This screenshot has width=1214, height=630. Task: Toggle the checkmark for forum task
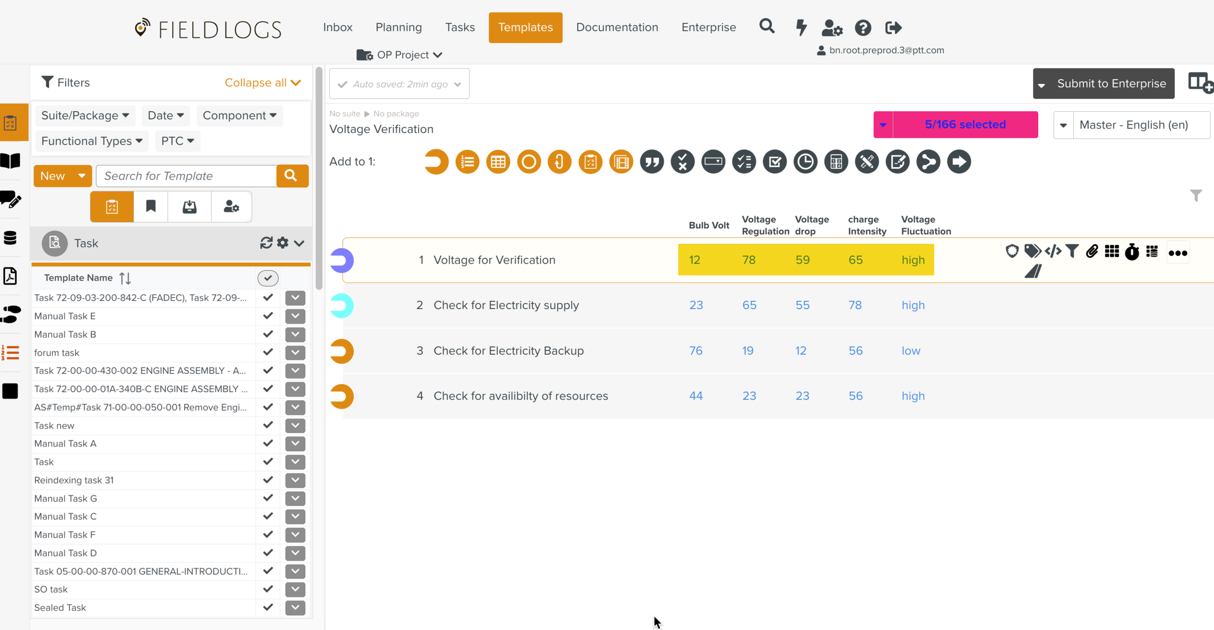[x=268, y=352]
